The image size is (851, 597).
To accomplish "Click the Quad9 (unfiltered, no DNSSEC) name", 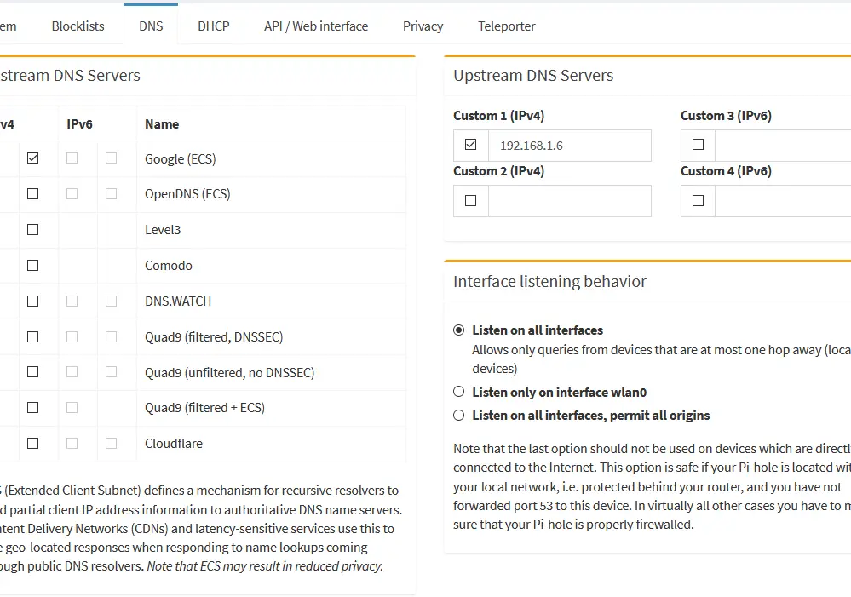I will point(230,373).
